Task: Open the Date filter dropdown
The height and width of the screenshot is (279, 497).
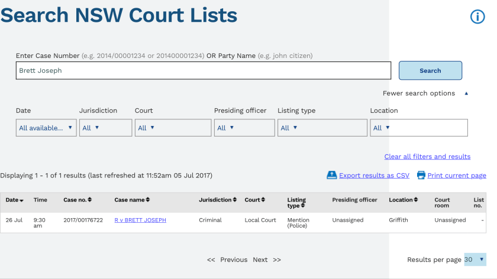Action: [46, 128]
